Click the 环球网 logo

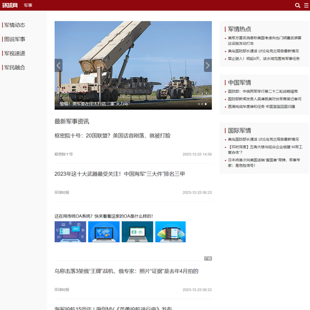[x=9, y=5]
